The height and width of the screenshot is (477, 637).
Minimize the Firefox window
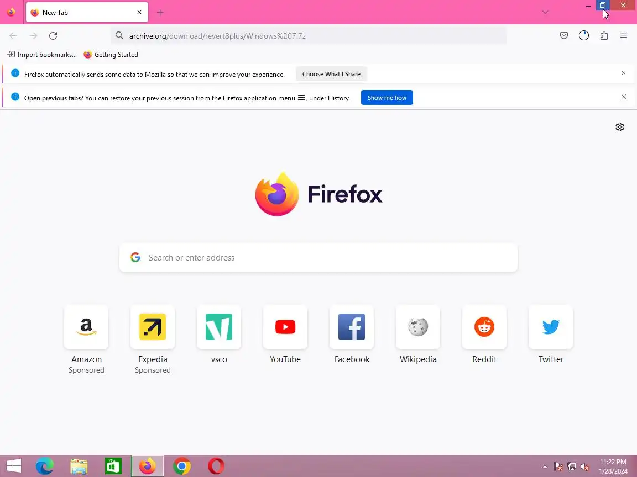(588, 6)
